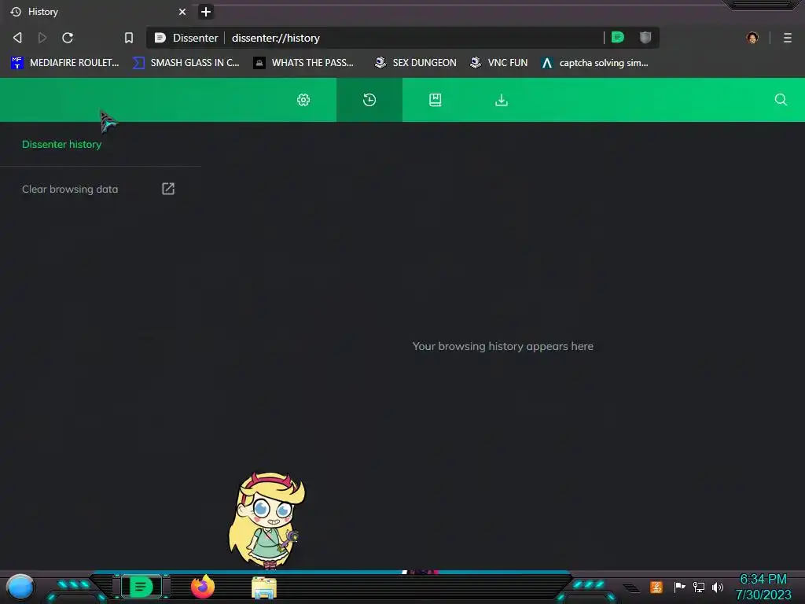Open VNC FUN bookmark

tap(498, 63)
